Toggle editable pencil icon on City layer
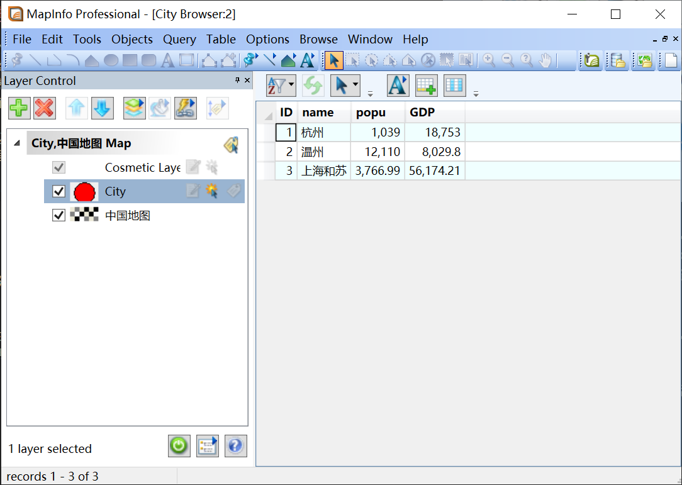The image size is (682, 485). [x=193, y=191]
